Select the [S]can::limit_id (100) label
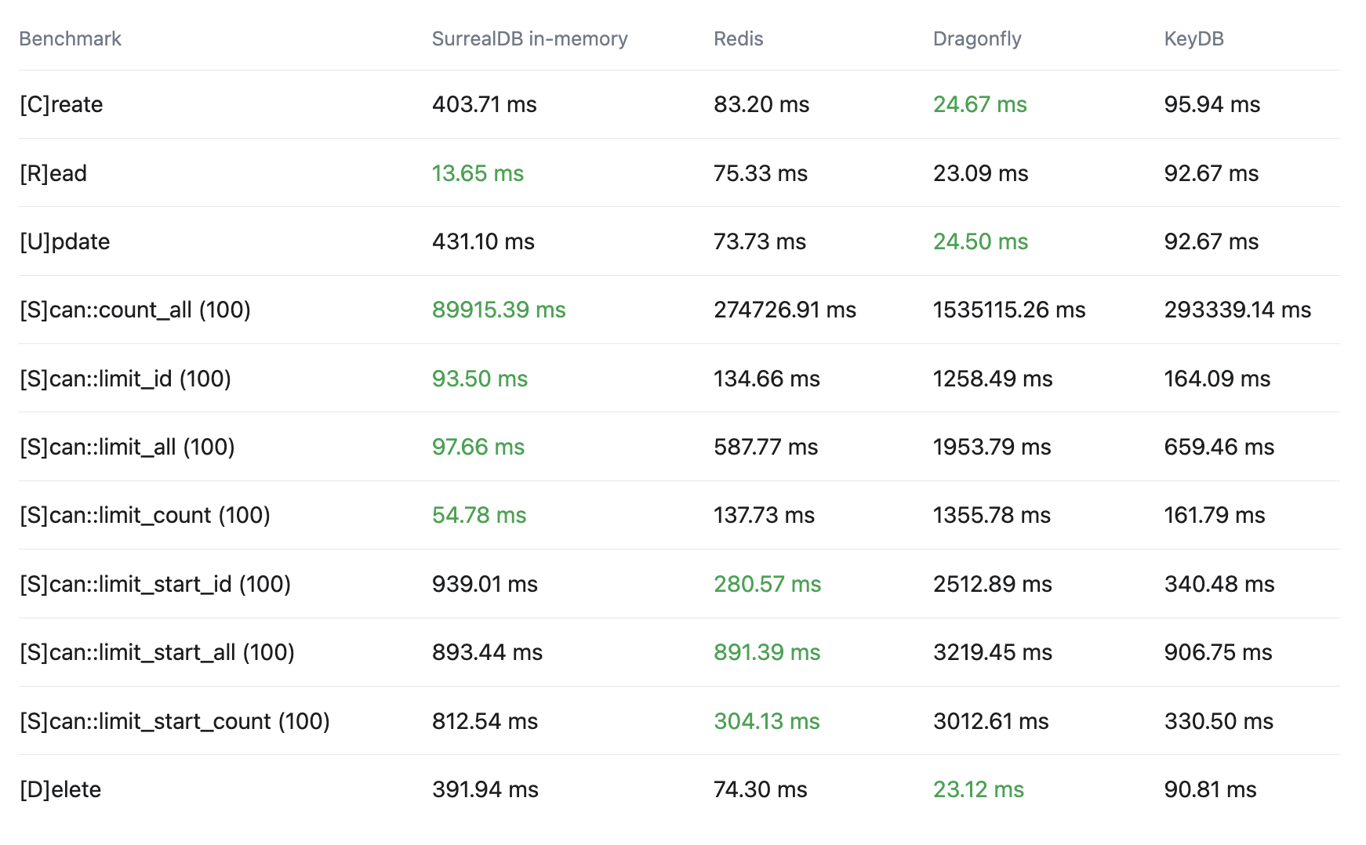The height and width of the screenshot is (845, 1366). [125, 379]
